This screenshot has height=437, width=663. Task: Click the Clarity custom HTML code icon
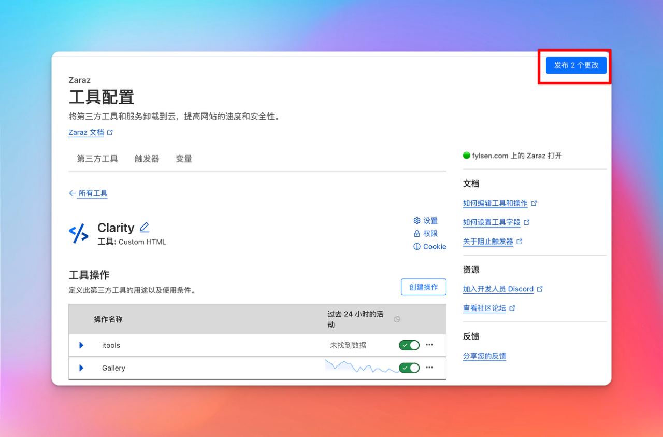pyautogui.click(x=79, y=233)
